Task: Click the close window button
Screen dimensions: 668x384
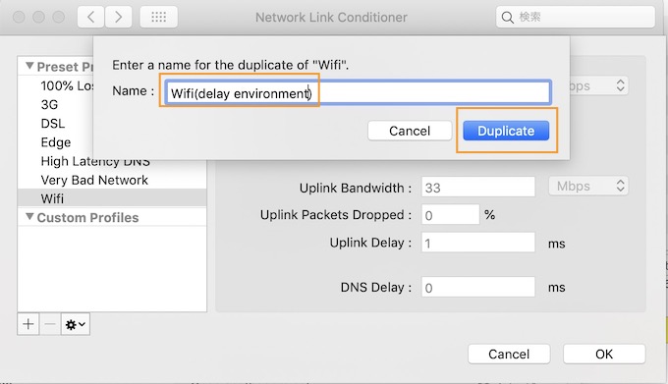Action: 20,17
